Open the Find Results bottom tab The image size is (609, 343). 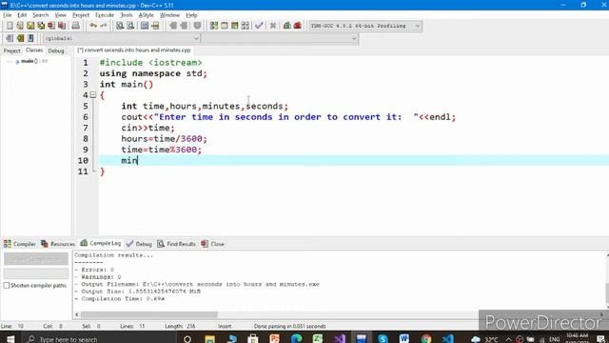click(176, 244)
